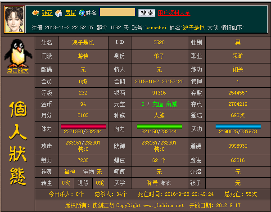The image size is (271, 212).
Task: Open the 用户资料大全 link
Action: coord(174,13)
